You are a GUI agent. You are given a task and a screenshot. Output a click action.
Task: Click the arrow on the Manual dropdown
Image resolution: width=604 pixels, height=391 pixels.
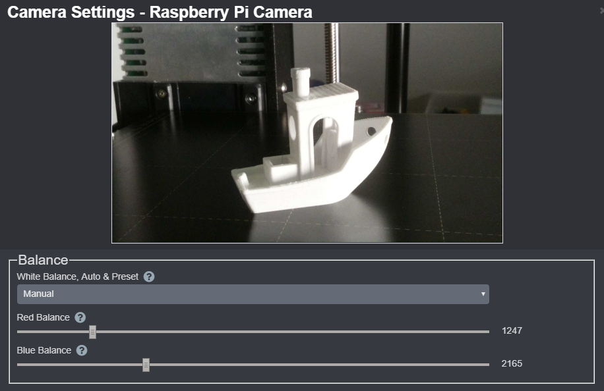pos(483,294)
